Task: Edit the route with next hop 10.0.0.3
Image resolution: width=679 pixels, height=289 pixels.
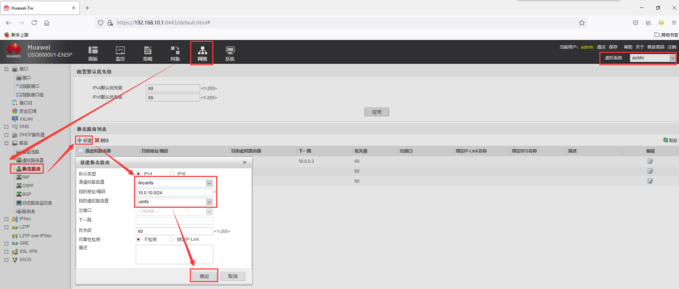Action: (650, 161)
